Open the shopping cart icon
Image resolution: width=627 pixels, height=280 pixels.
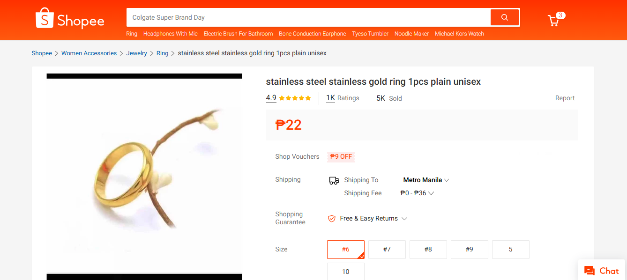coord(554,21)
